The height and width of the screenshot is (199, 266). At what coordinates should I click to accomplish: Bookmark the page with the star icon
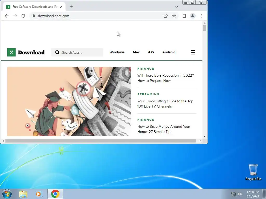174,16
